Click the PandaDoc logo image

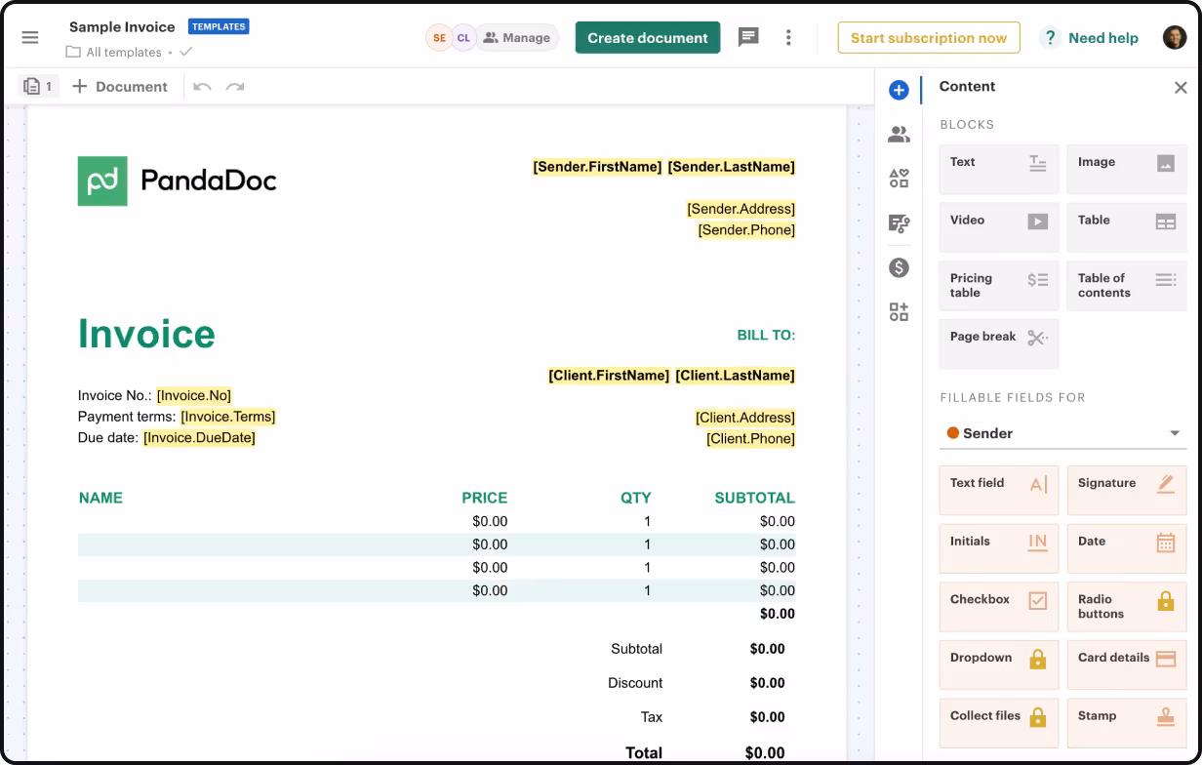[x=178, y=181]
